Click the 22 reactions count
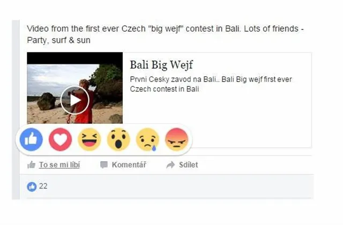The image size is (343, 225). [43, 186]
